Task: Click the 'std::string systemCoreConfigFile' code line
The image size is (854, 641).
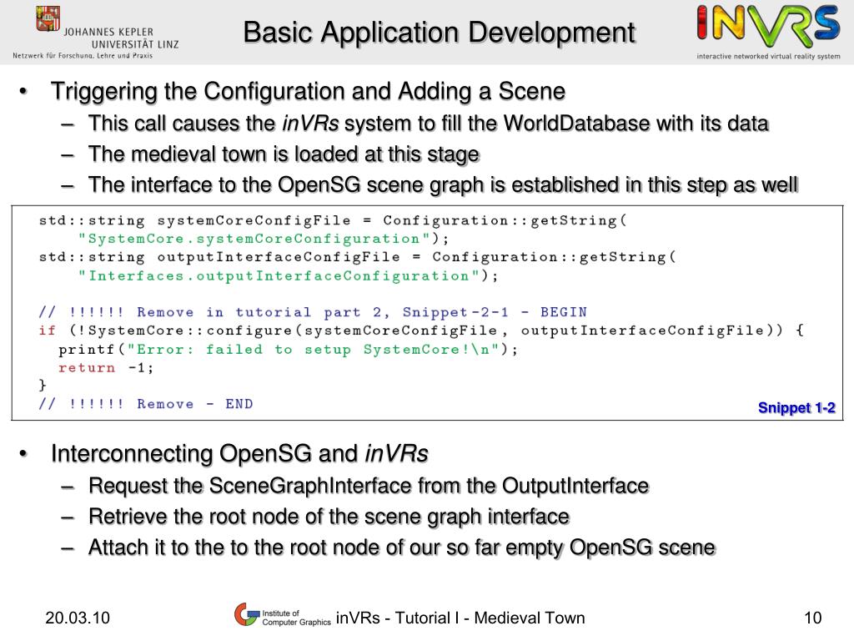Action: (x=334, y=220)
